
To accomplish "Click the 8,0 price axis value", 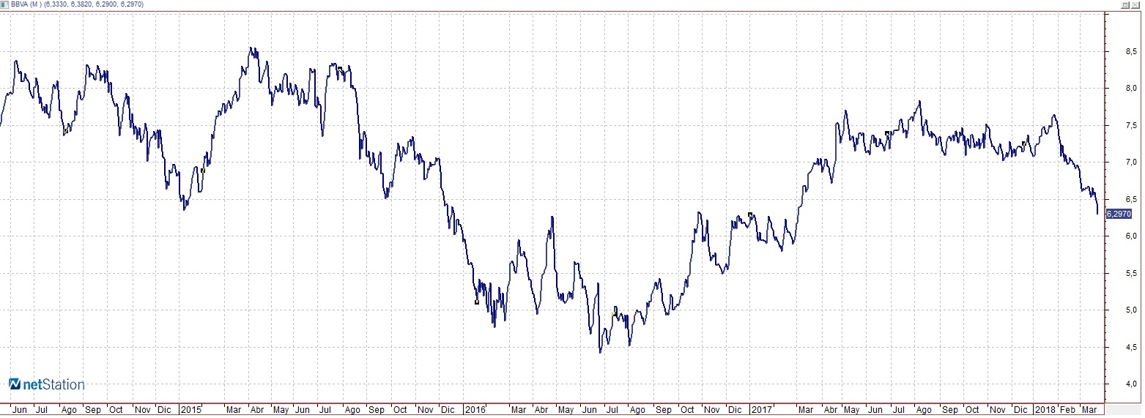I will (1131, 88).
